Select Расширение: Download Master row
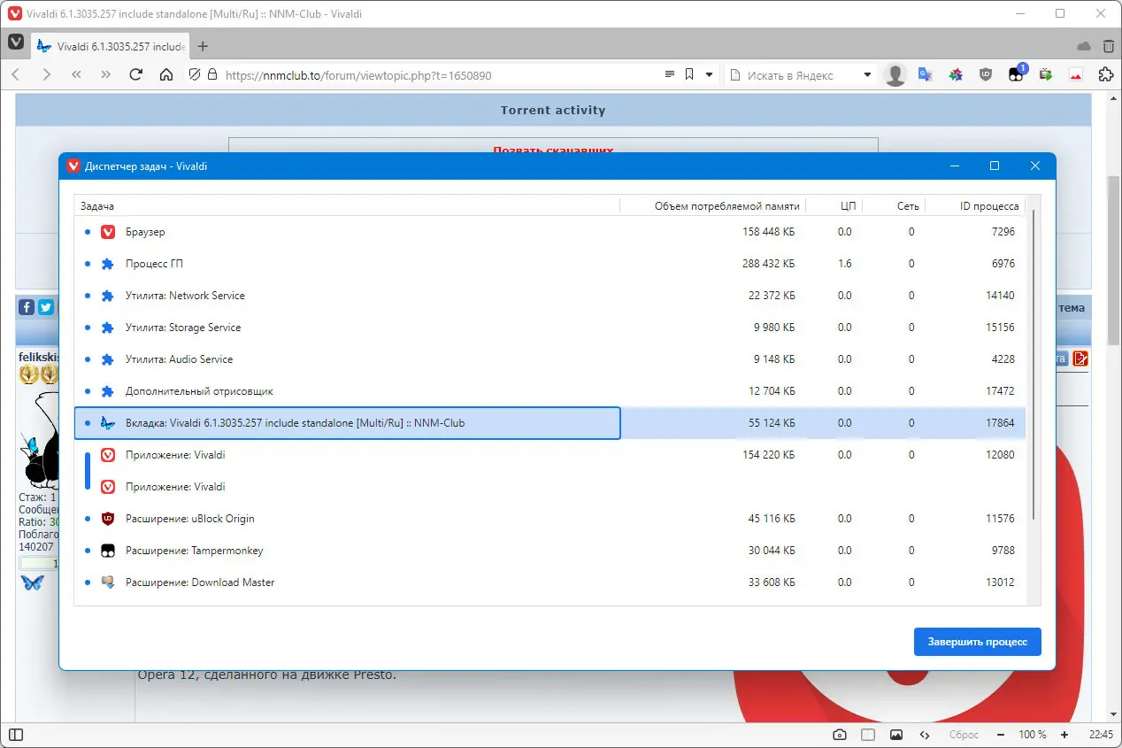Image resolution: width=1122 pixels, height=748 pixels. (549, 582)
